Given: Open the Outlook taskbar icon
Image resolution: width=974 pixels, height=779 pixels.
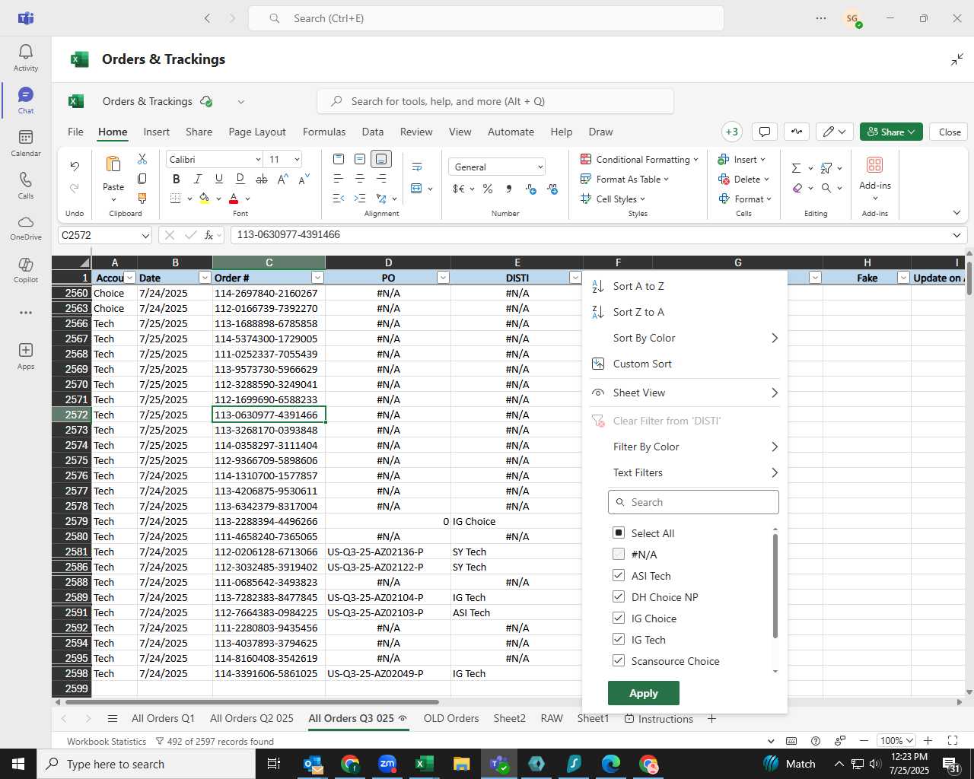Looking at the screenshot, I should click(x=313, y=764).
